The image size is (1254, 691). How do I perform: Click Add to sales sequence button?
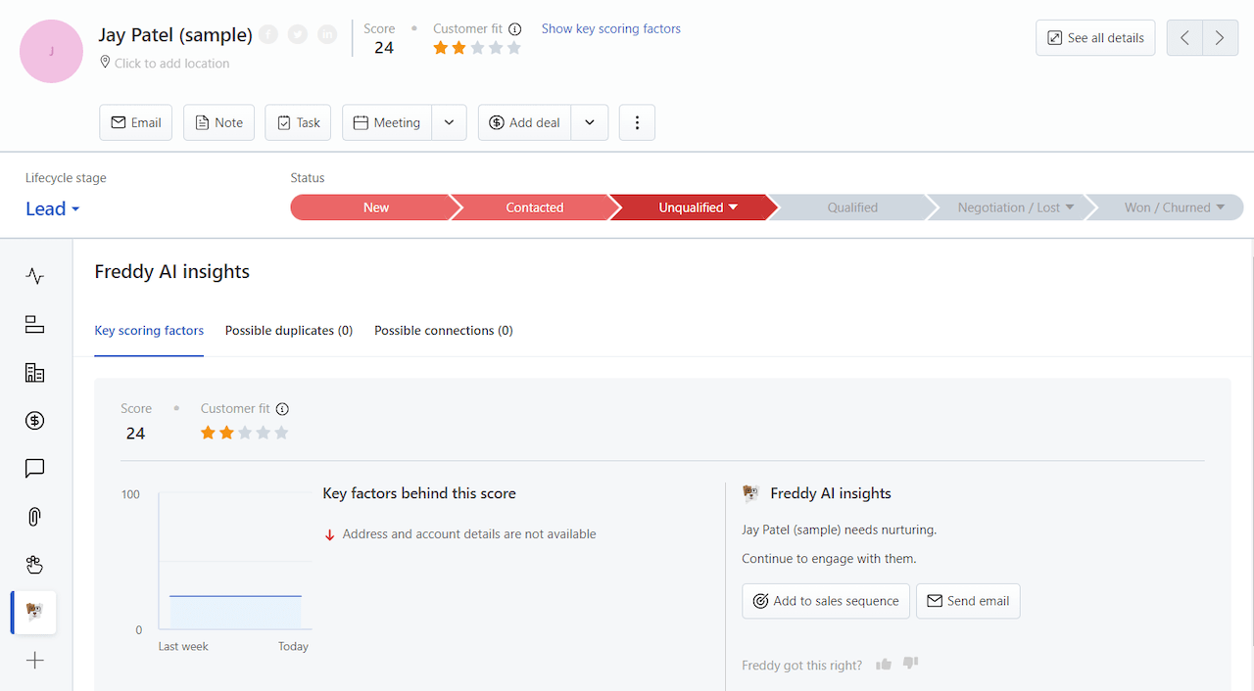pos(826,601)
